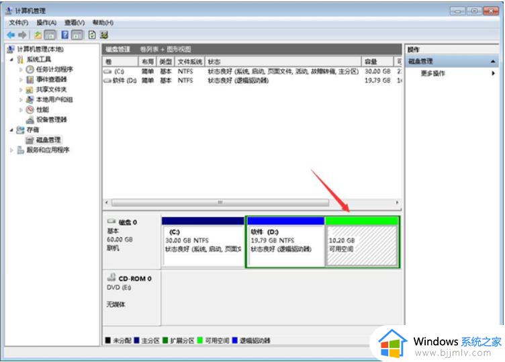
Task: Select 事件查看器 in the tree
Action: (x=52, y=79)
